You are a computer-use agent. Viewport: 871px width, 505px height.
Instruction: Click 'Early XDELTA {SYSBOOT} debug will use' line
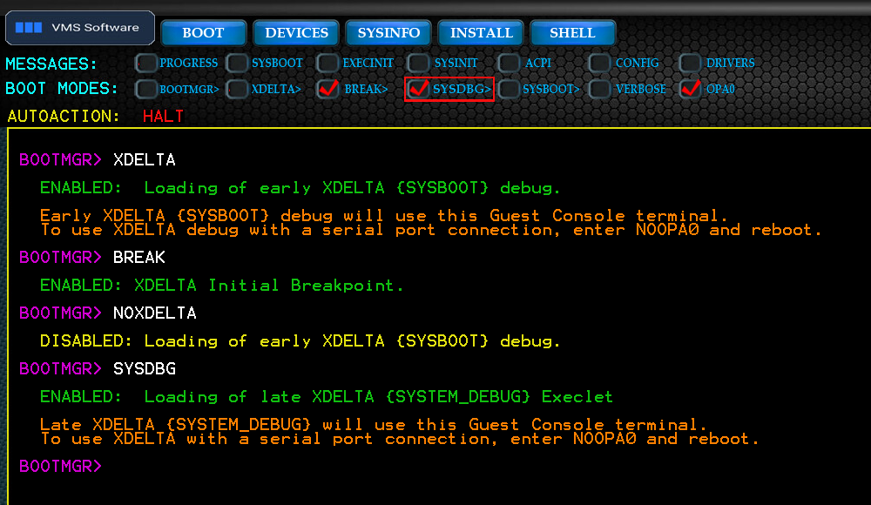(x=384, y=215)
